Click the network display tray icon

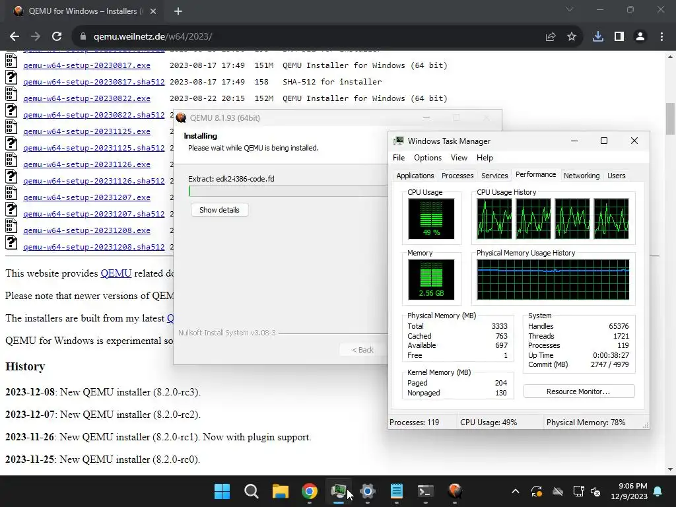(x=578, y=491)
